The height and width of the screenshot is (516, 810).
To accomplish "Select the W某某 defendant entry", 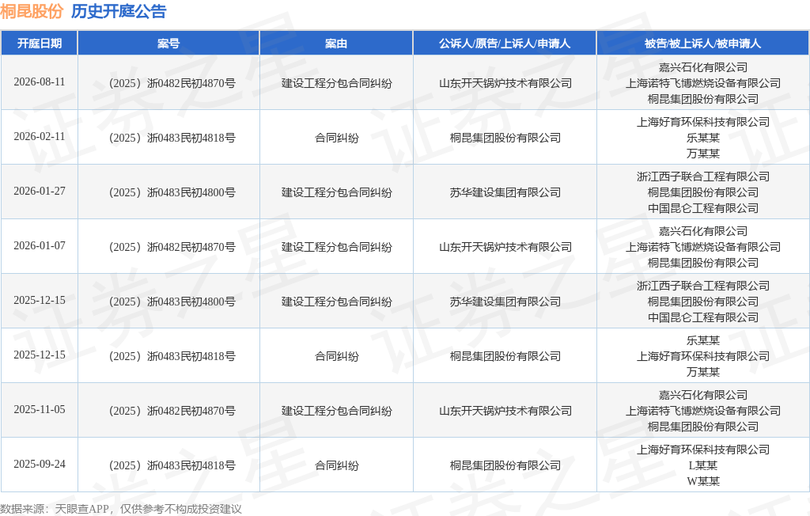I will click(703, 481).
